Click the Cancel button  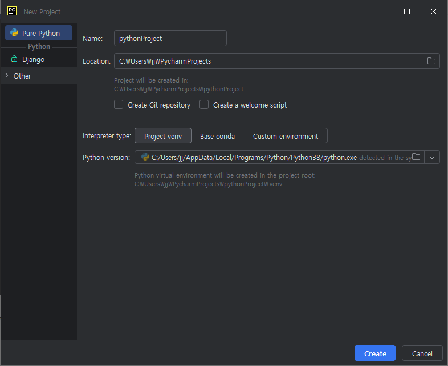click(x=422, y=353)
